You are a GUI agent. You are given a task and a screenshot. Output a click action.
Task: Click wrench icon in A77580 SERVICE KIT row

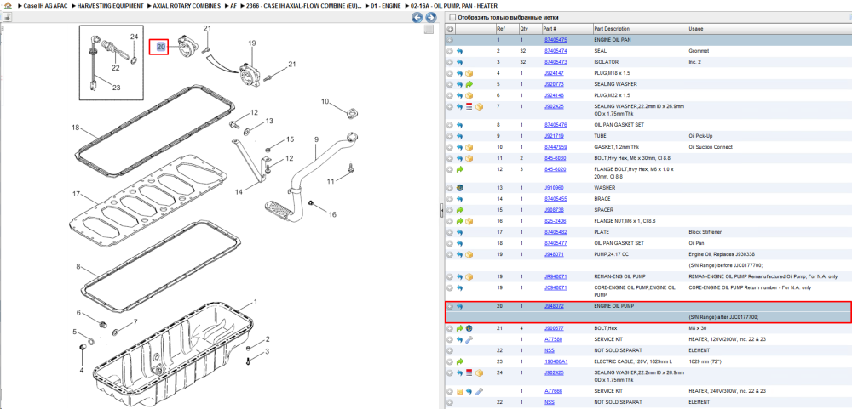click(469, 339)
